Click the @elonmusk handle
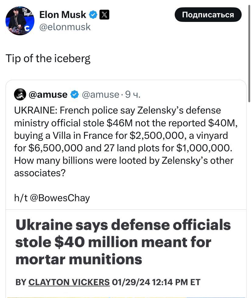The height and width of the screenshot is (298, 252). 65,27
